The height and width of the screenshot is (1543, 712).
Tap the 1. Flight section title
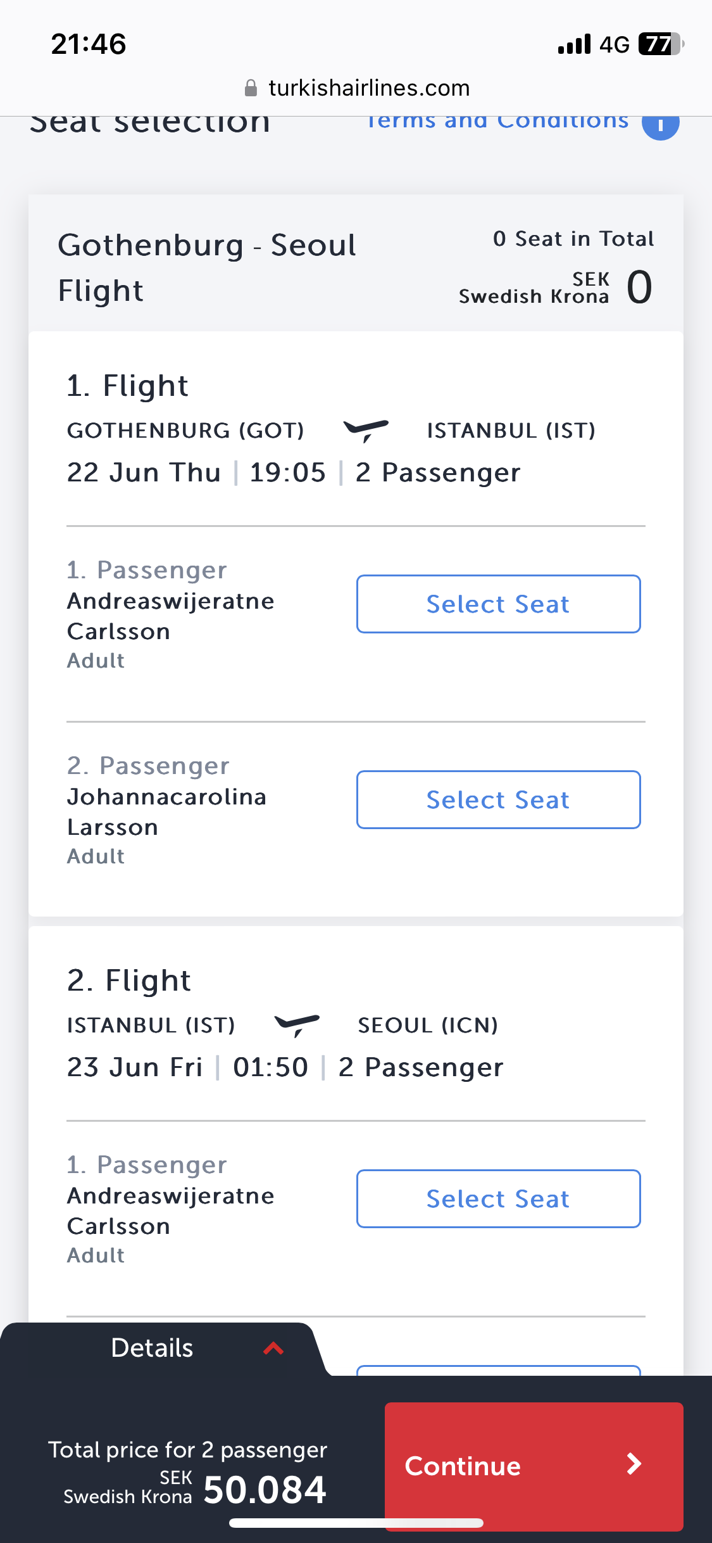(127, 386)
